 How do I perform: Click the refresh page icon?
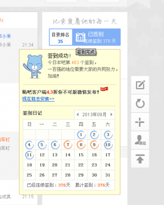tap(140, 103)
